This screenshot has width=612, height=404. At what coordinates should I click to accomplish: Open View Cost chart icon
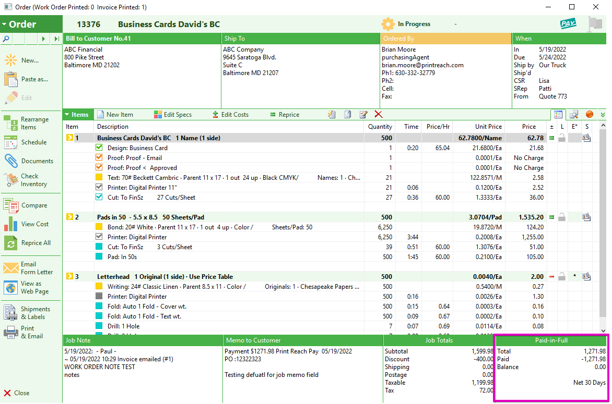[10, 224]
